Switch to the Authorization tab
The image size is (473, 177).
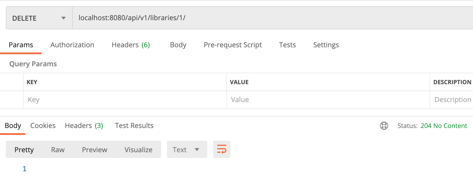72,45
